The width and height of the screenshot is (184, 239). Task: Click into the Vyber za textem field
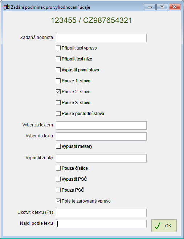click(101, 125)
